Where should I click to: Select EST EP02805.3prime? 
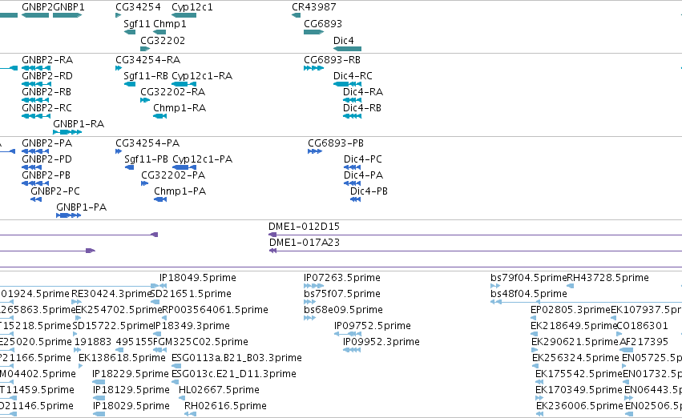pyautogui.click(x=571, y=310)
